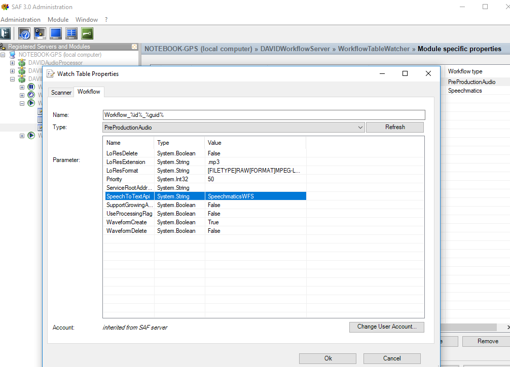Collapse the NOTEBOOK-GPS local computer node
The height and width of the screenshot is (367, 510).
pos(4,55)
